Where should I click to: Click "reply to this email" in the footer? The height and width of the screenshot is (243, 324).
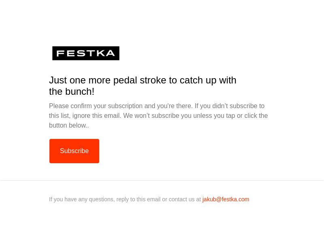click(x=138, y=199)
